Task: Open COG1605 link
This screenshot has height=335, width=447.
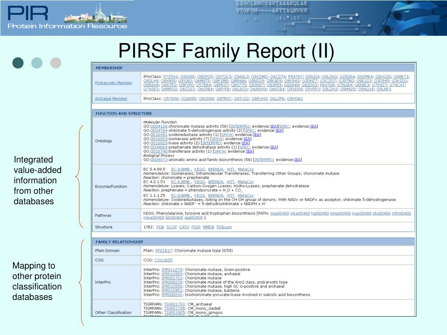Action: point(163,260)
